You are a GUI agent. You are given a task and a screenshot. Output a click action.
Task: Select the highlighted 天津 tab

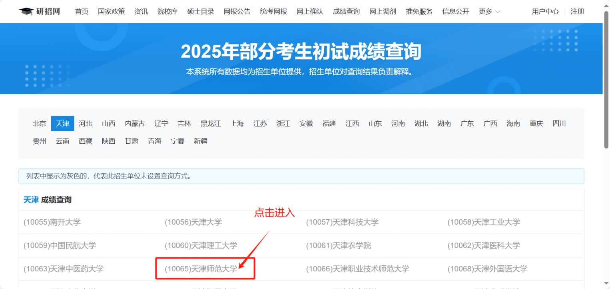pos(63,124)
